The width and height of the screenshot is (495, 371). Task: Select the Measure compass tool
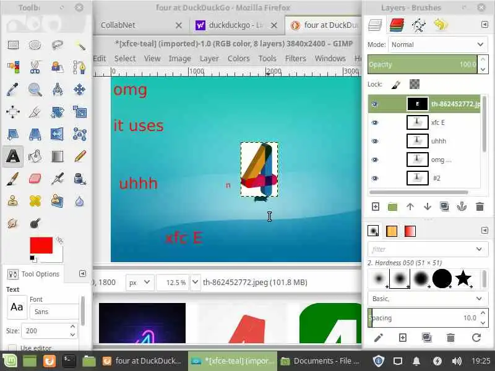(57, 90)
